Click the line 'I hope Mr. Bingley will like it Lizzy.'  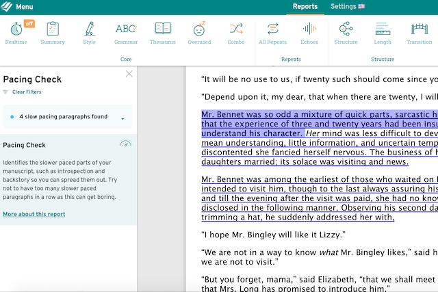[273, 235]
